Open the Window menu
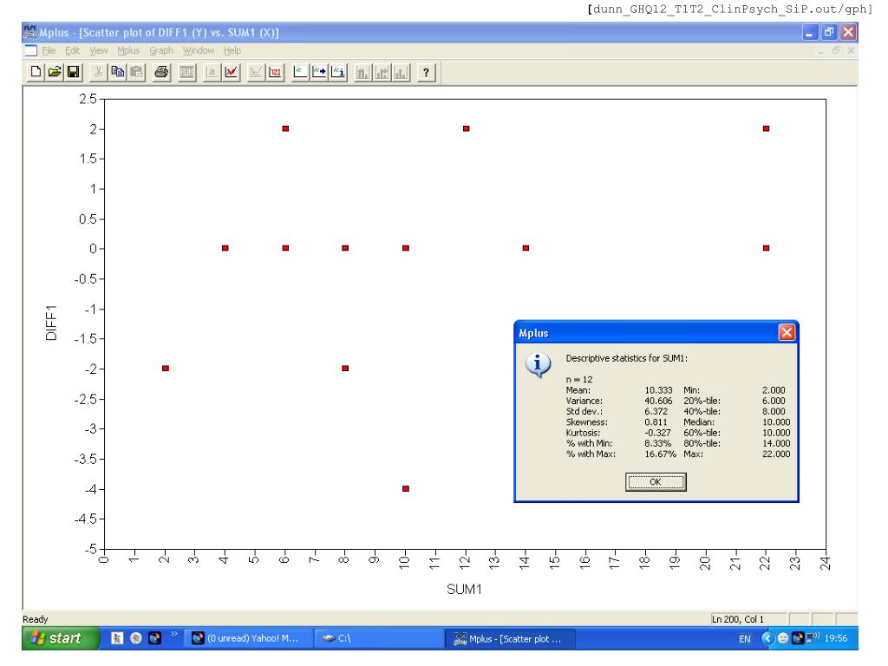 point(199,50)
